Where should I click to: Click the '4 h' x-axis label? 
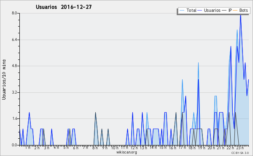tap(56, 148)
